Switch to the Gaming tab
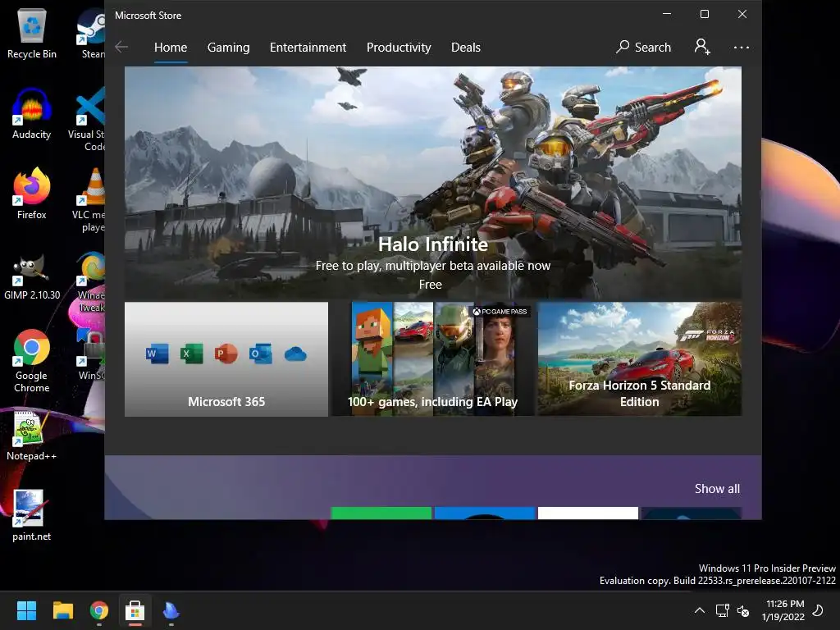The height and width of the screenshot is (630, 840). point(228,48)
